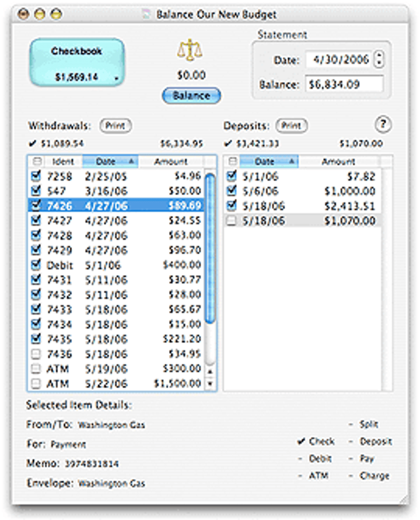The width and height of the screenshot is (420, 520).
Task: Open the Checkbook account popup
Action: (77, 63)
